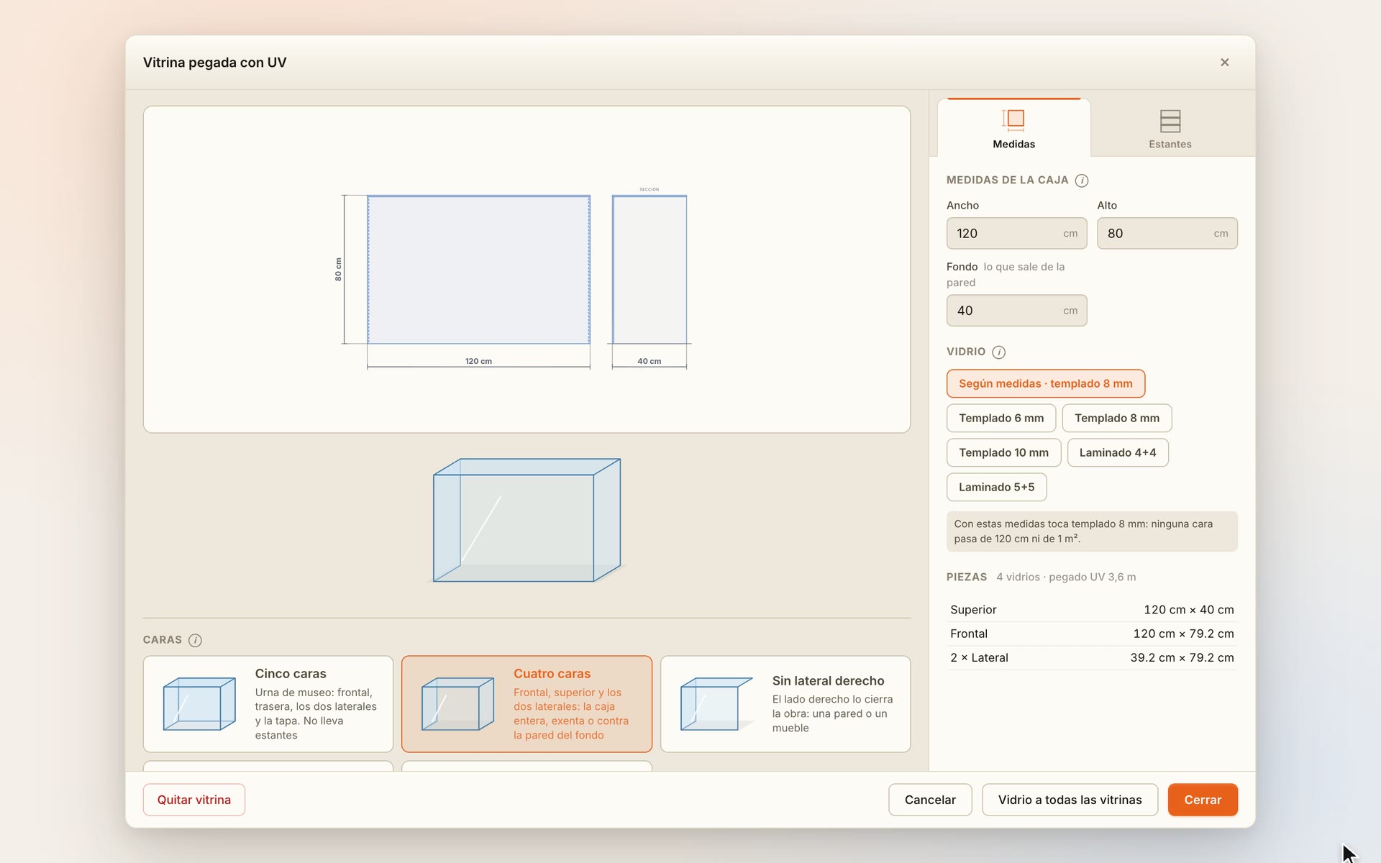The height and width of the screenshot is (863, 1381).
Task: Select the Sin lateral derecho box illustration
Action: click(716, 704)
